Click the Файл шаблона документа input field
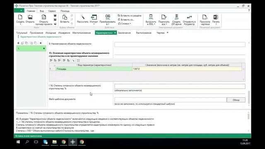This screenshot has height=149, width=265. pyautogui.click(x=170, y=100)
